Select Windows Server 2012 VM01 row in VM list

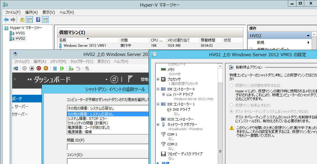pyautogui.click(x=150, y=46)
